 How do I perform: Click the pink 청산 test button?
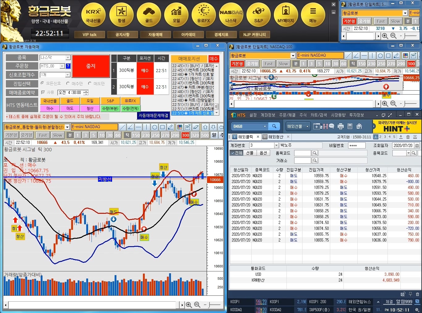90,108
